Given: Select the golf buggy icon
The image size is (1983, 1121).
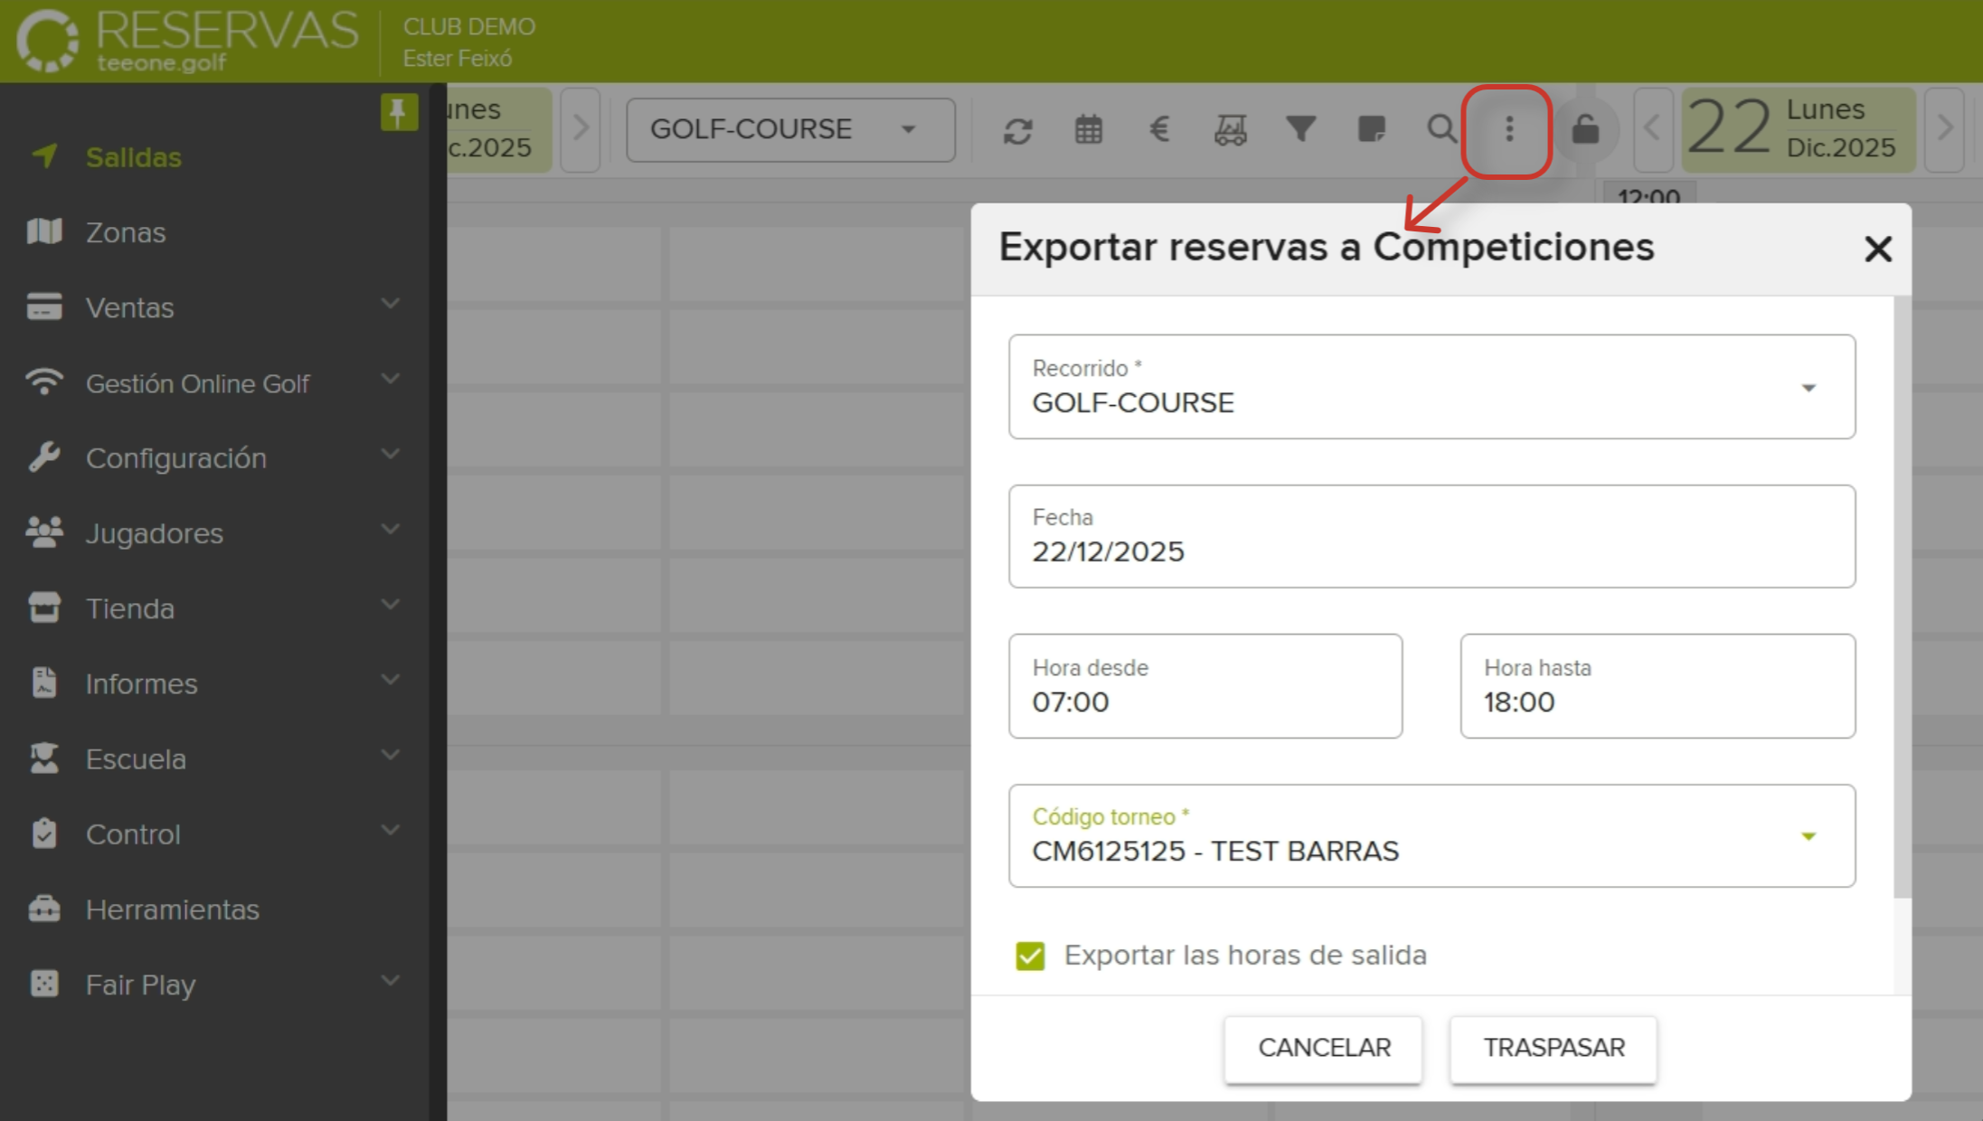Looking at the screenshot, I should 1230,129.
